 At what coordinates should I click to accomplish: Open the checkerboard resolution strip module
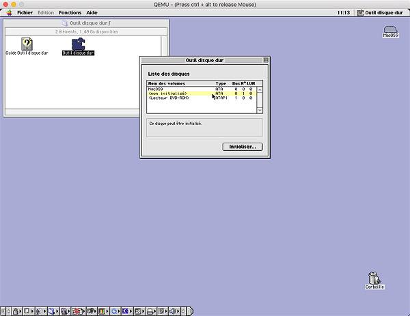coord(139,311)
